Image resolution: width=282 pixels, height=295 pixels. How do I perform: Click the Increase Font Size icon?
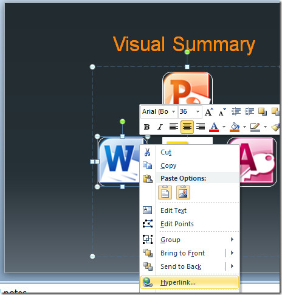coord(209,112)
